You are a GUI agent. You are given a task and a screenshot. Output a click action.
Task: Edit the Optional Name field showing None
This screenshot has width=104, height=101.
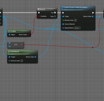click(77, 28)
